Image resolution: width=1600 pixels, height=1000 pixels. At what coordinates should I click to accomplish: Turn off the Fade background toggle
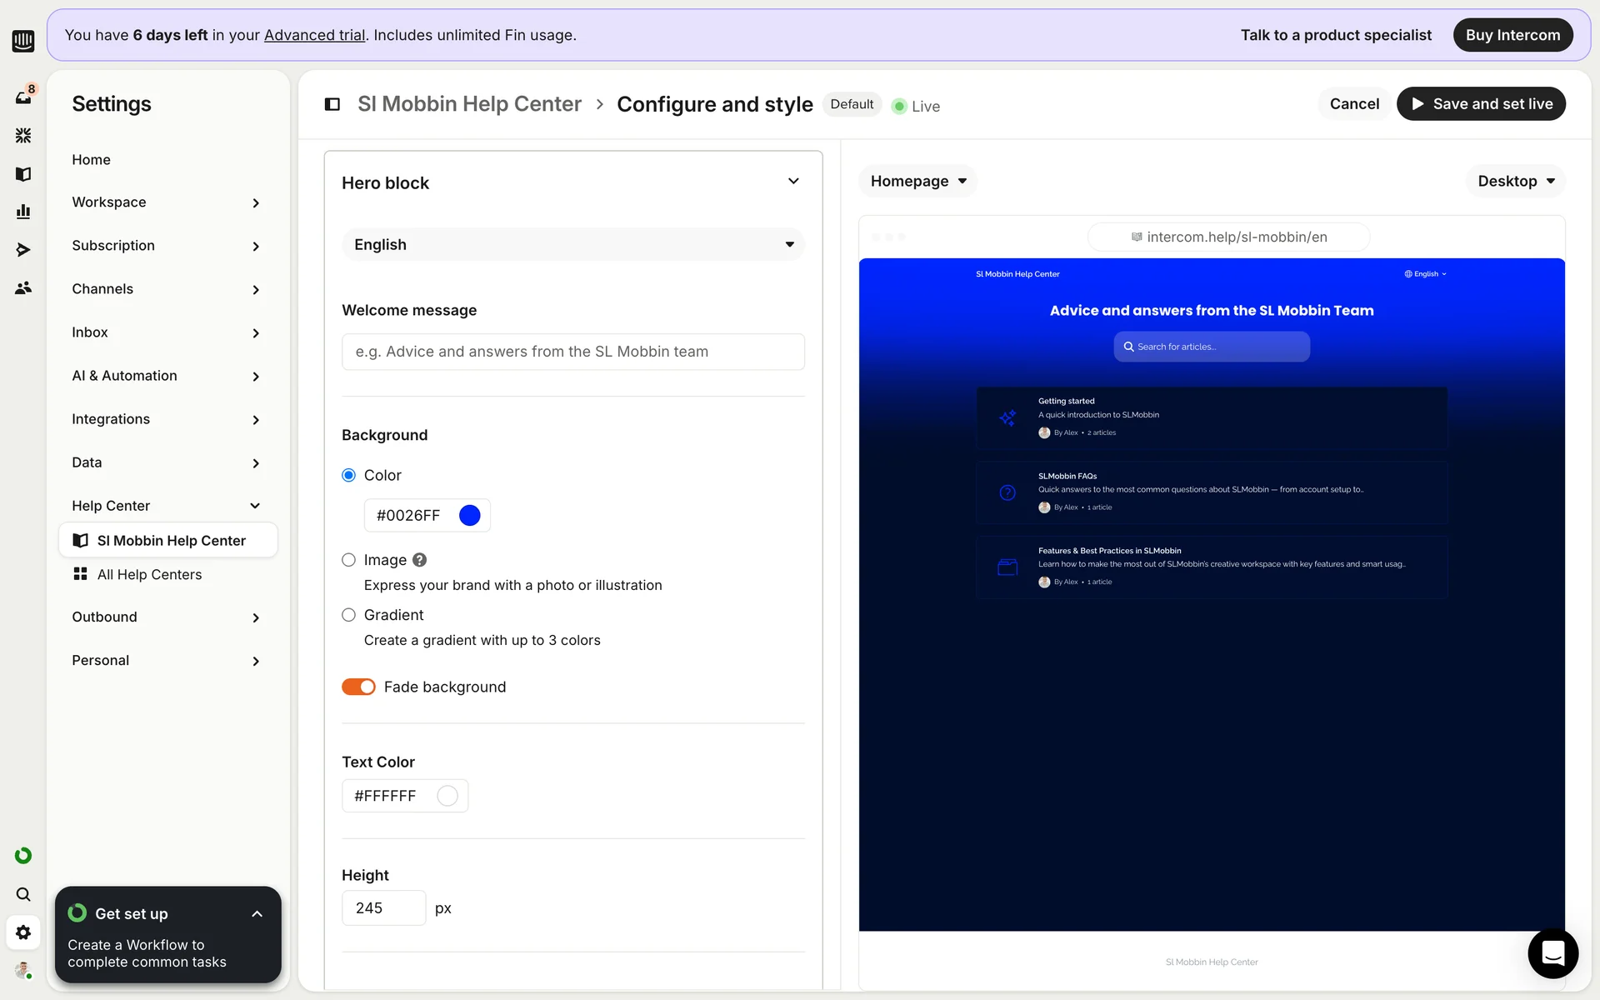tap(358, 687)
